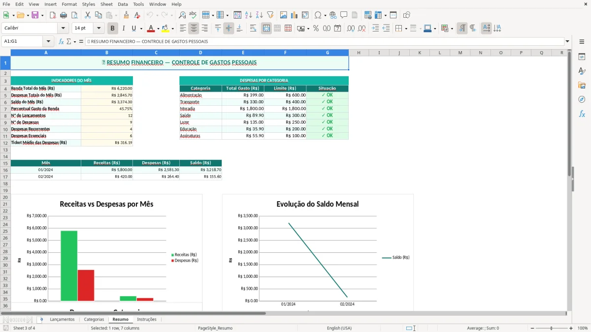Switch to Instruções sheet tab
Screen dimensions: 591x332
(x=147, y=319)
